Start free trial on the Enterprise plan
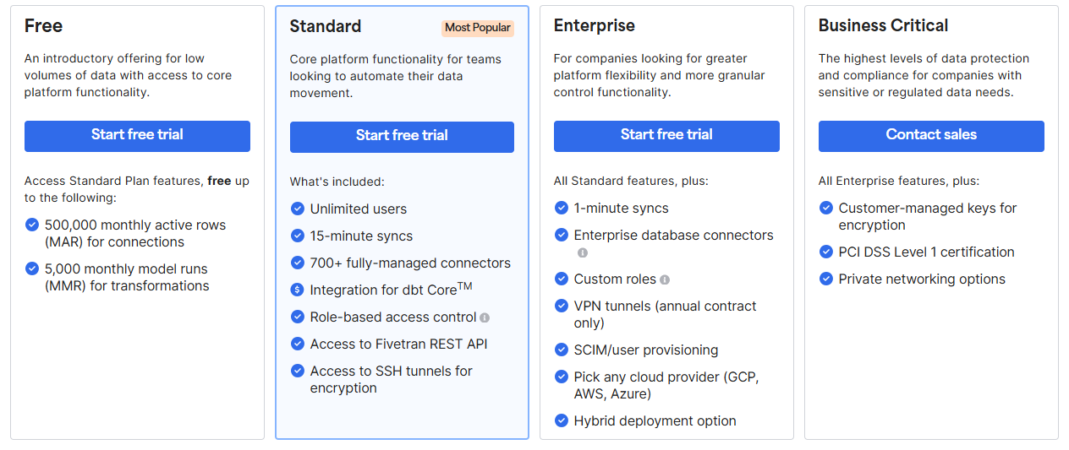This screenshot has height=450, width=1069. [666, 136]
